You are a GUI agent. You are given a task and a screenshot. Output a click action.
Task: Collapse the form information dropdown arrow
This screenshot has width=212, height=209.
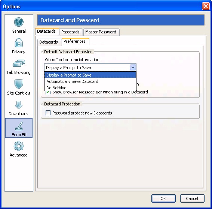coord(133,67)
